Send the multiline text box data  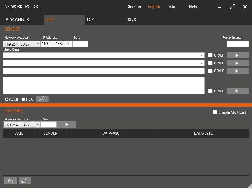tap(238, 91)
